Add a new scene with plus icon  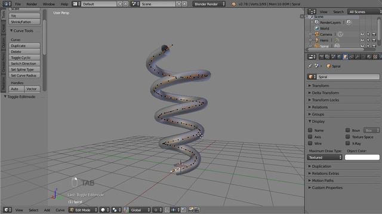pyautogui.click(x=179, y=4)
